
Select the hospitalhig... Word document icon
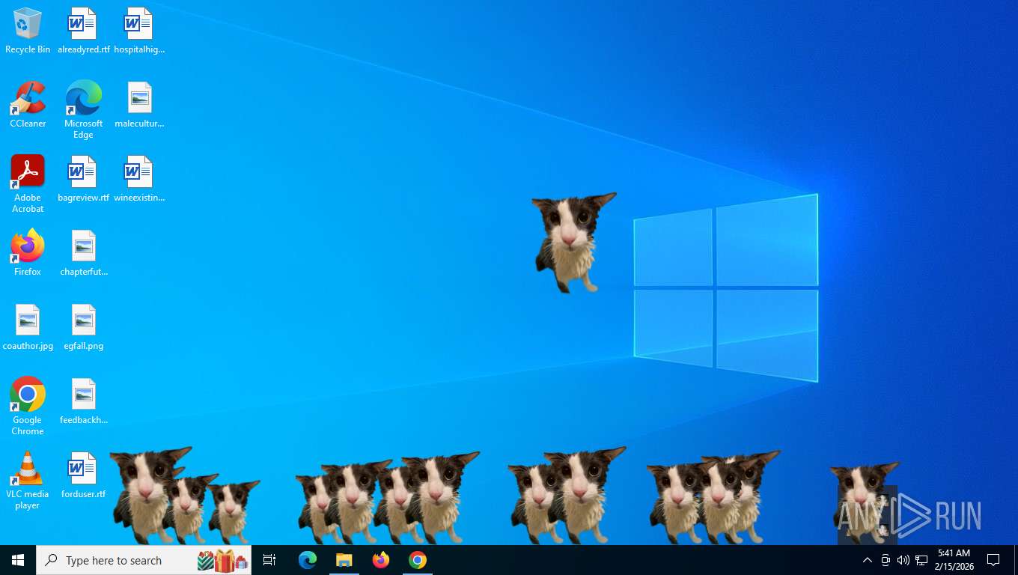pos(139,31)
